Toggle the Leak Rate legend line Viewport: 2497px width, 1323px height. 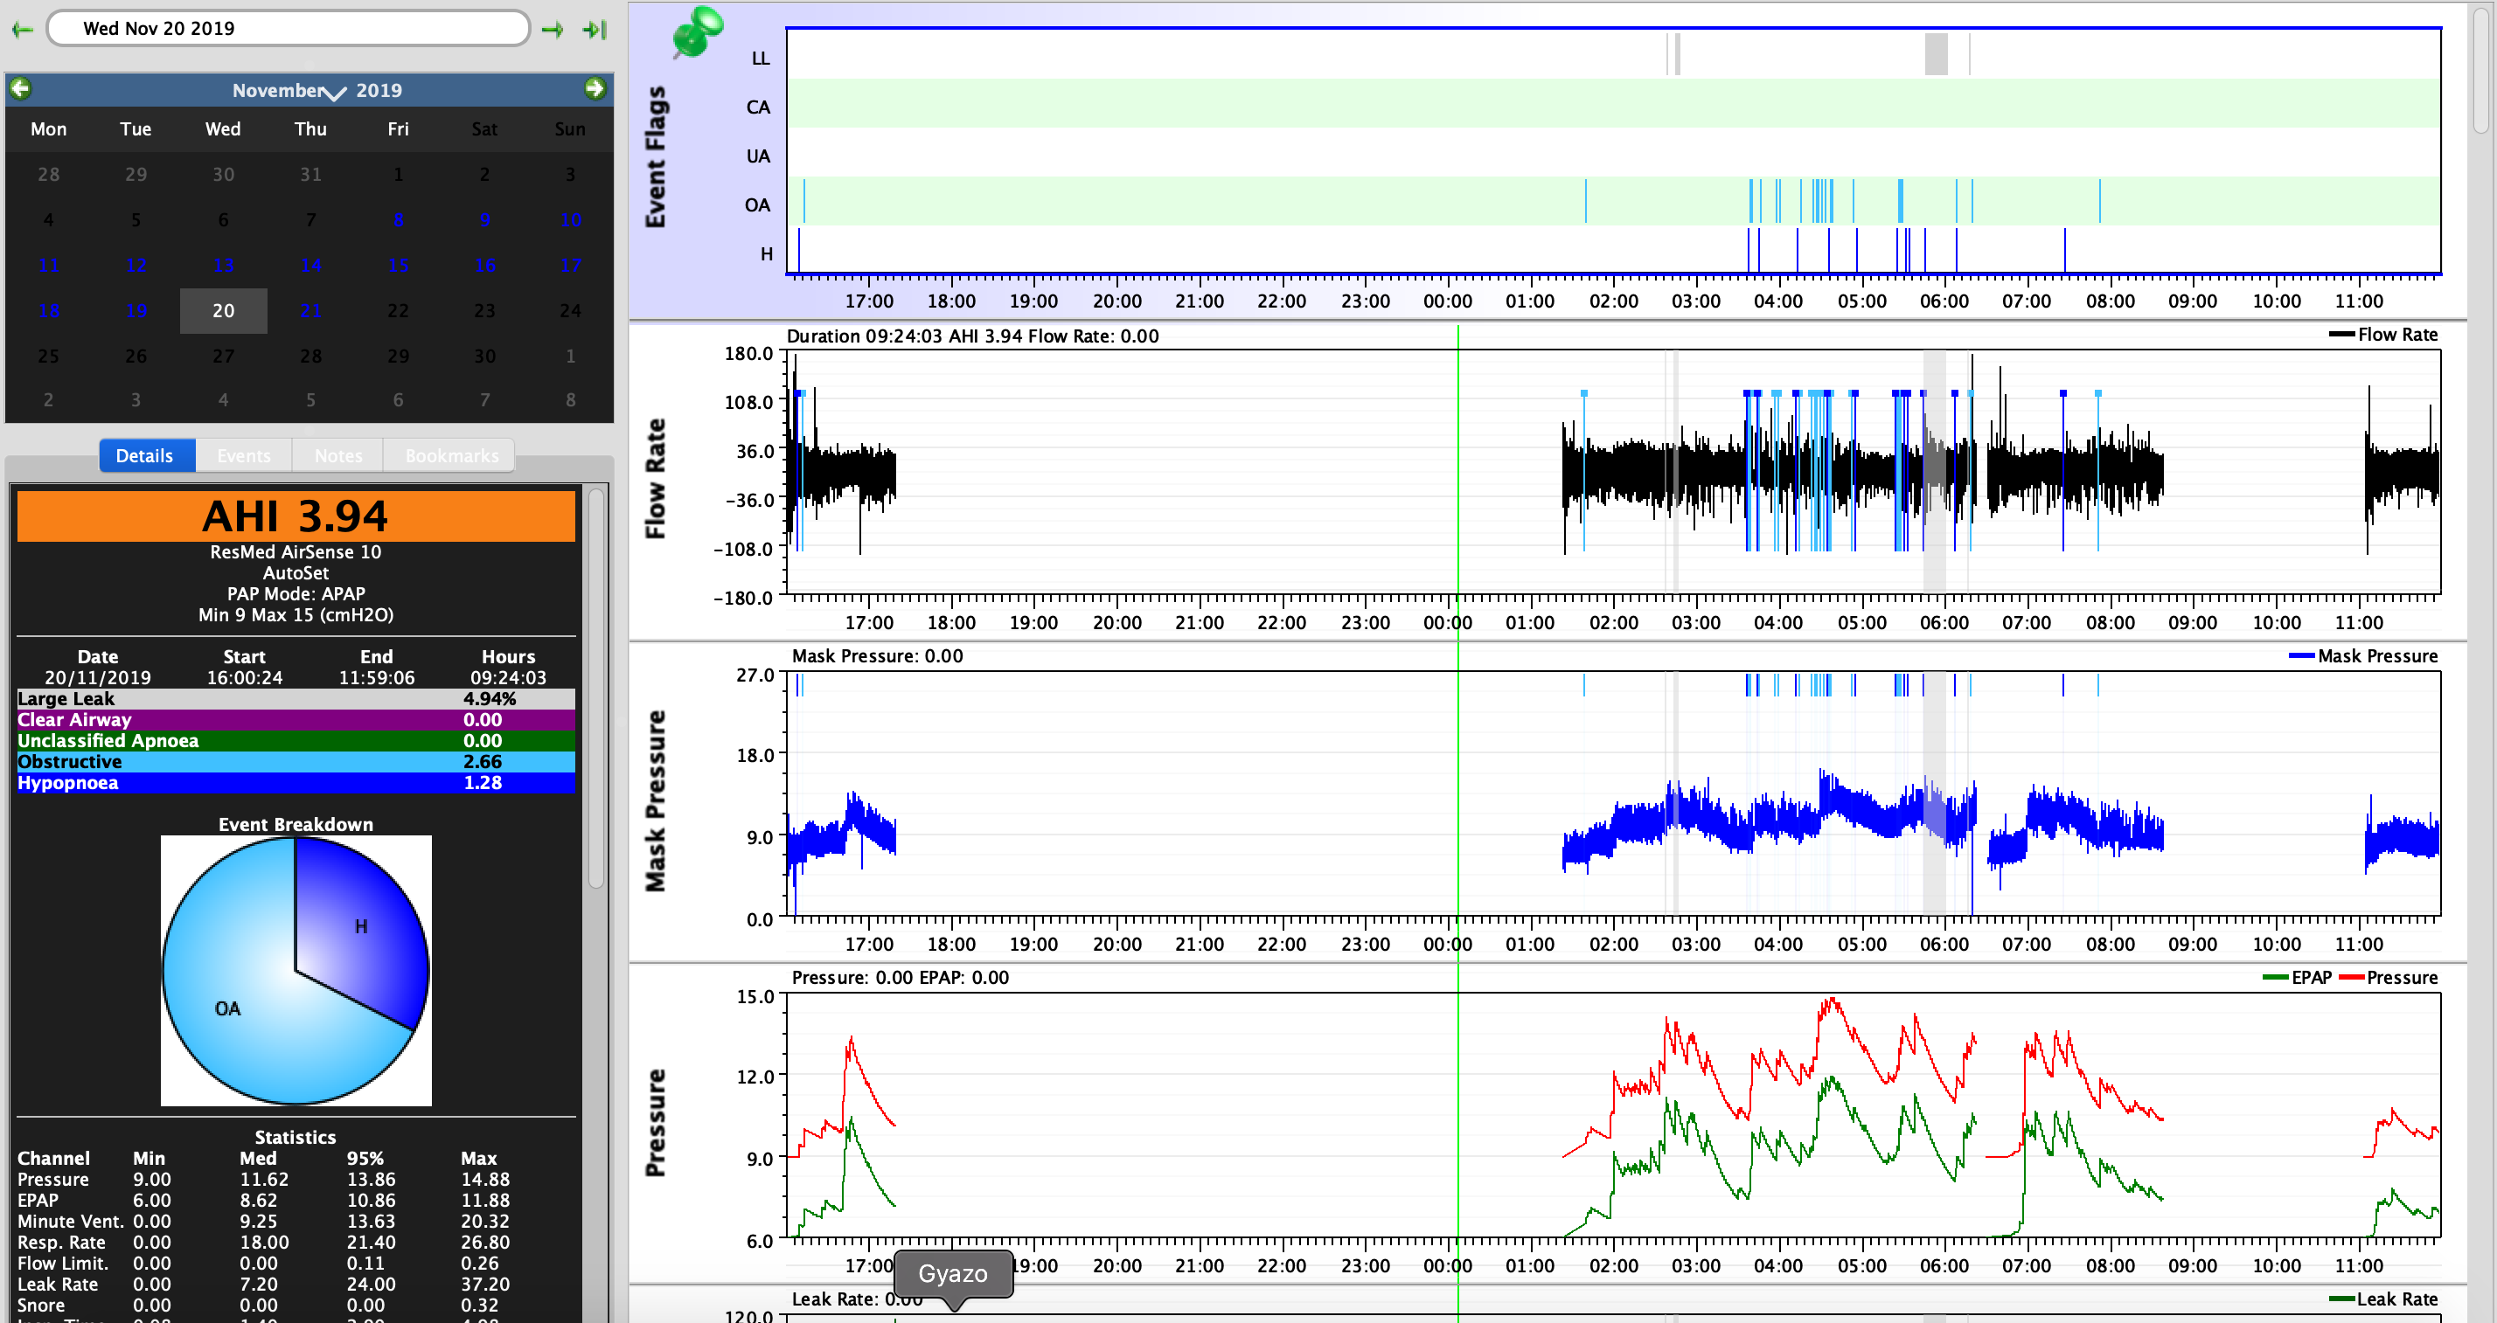click(2341, 1299)
